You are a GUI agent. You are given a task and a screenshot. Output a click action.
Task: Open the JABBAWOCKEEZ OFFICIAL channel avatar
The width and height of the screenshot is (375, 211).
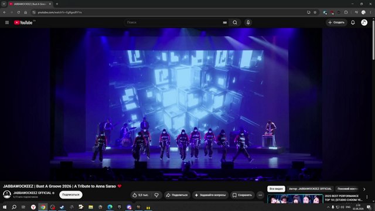pyautogui.click(x=7, y=195)
